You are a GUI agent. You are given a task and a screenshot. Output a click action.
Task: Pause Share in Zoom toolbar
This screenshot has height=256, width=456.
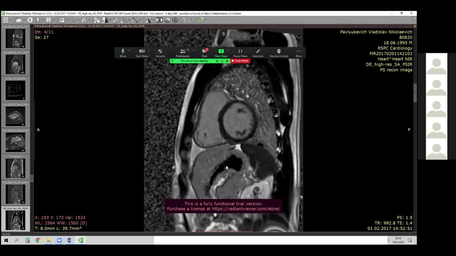(x=240, y=53)
